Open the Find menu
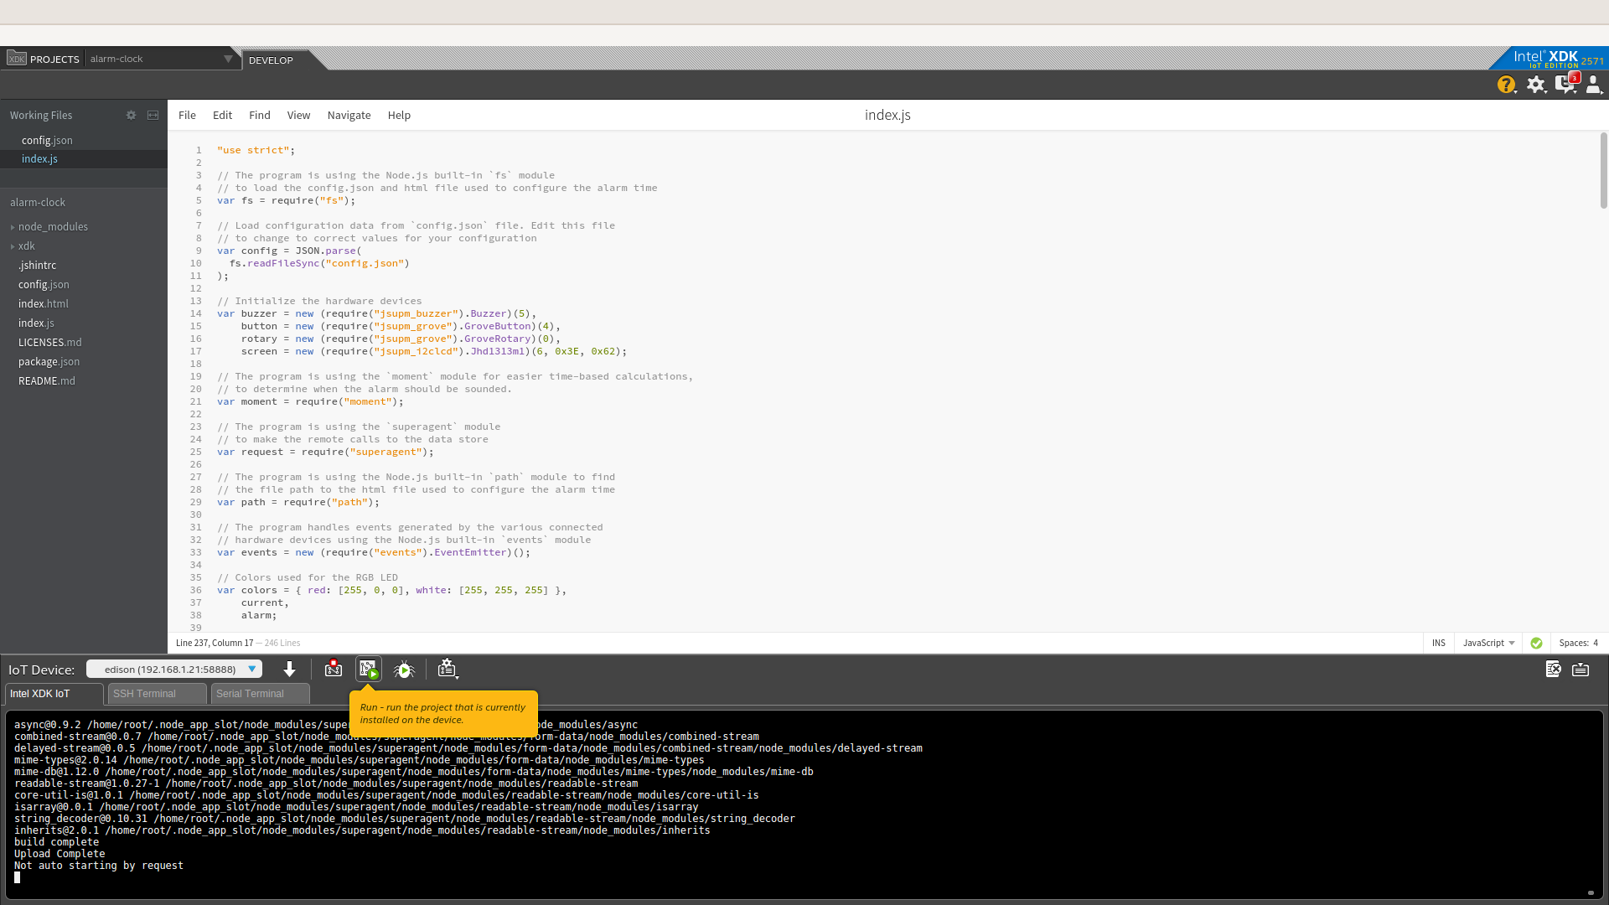The width and height of the screenshot is (1609, 905). tap(260, 115)
